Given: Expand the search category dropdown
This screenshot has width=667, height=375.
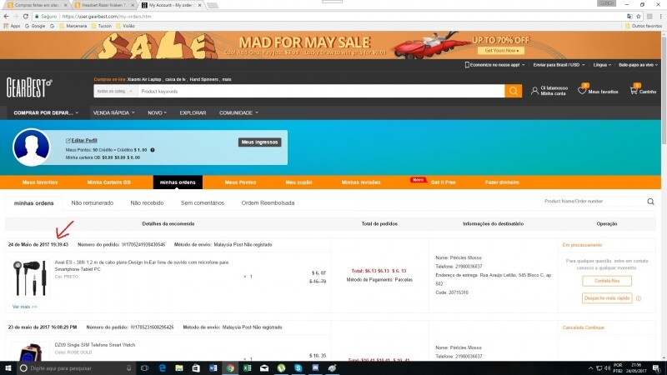Looking at the screenshot, I should (x=114, y=90).
